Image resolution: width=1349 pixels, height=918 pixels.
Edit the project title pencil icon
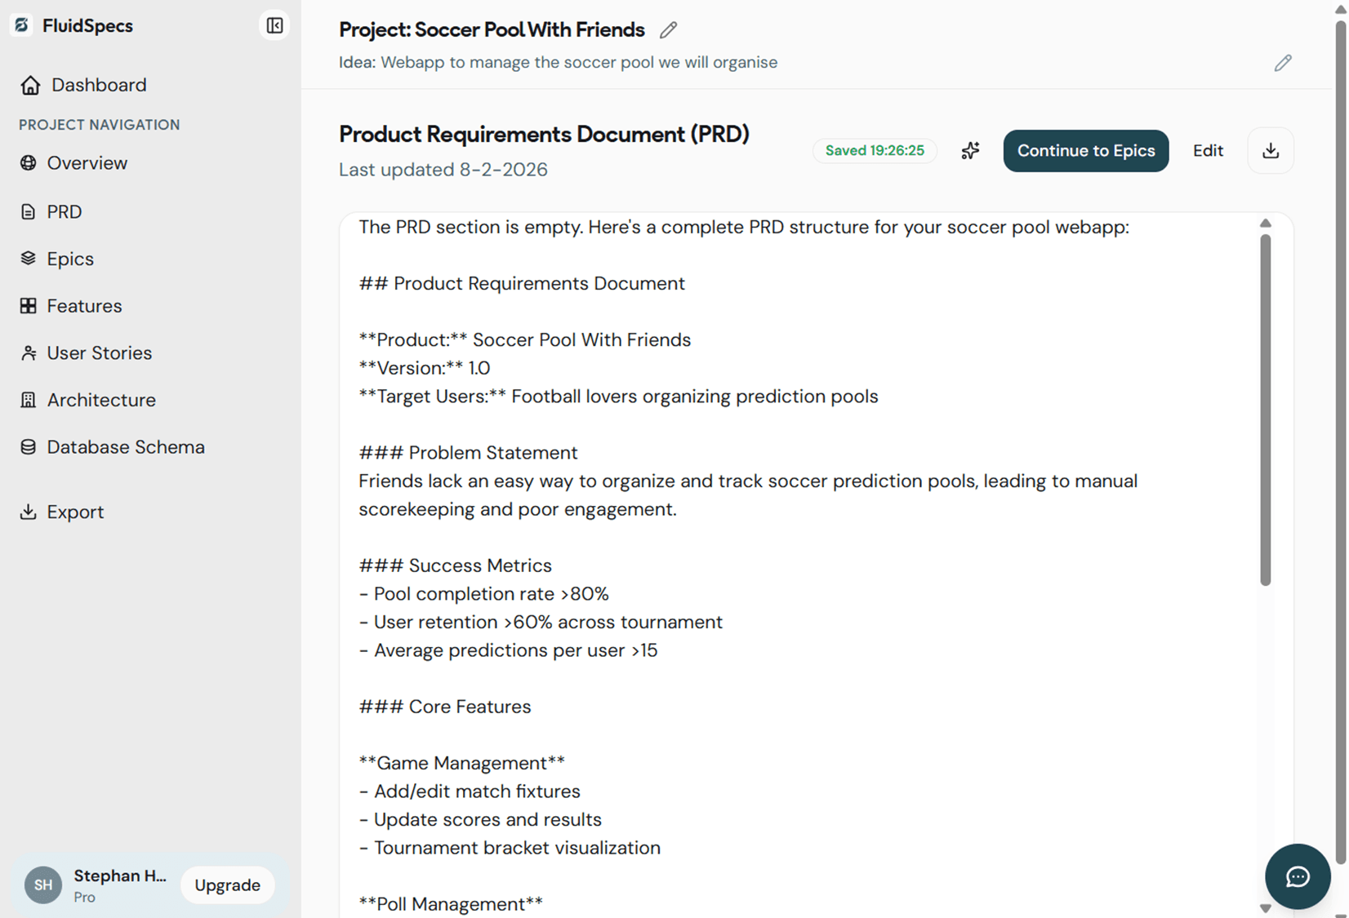tap(668, 30)
